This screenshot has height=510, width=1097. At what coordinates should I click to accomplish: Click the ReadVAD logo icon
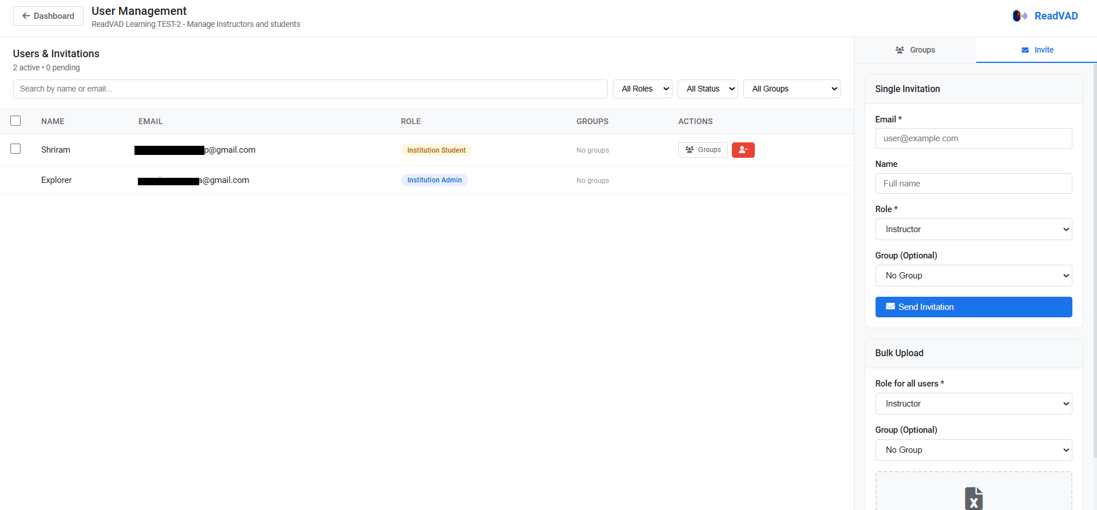1020,16
